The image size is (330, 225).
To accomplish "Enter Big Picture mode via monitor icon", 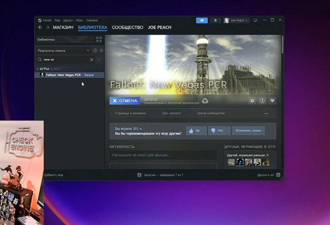I will pos(255,21).
